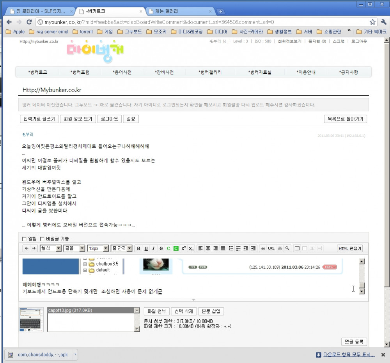
Task: Open the *용어사전 menu
Action: coord(122,72)
